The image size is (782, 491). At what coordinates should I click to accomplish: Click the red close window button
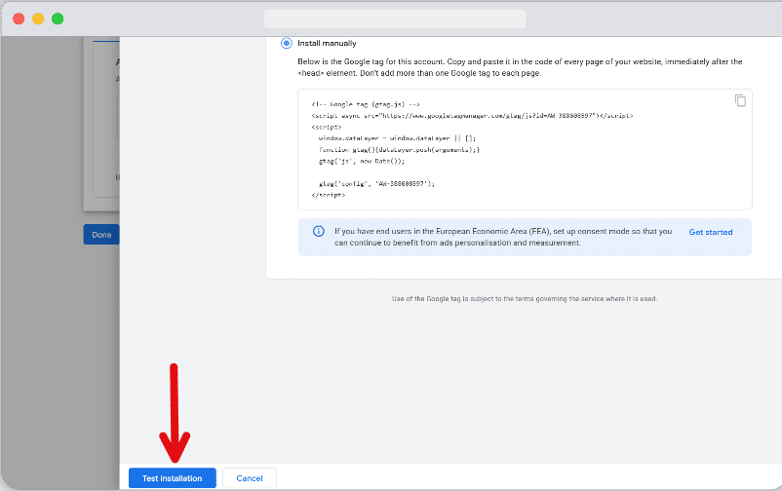point(19,19)
